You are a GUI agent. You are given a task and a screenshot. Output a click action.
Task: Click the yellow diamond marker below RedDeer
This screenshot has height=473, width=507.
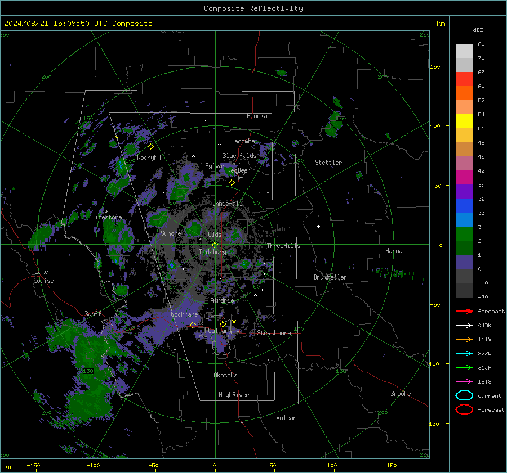click(x=232, y=183)
